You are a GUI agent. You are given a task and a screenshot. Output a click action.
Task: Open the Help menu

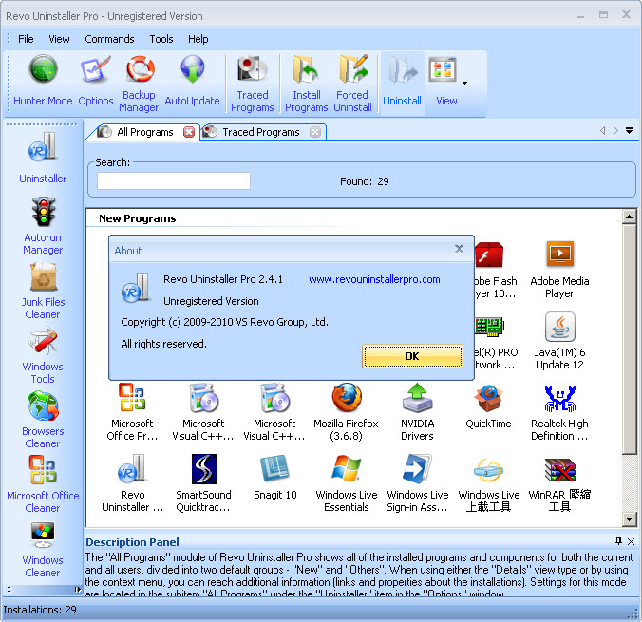(198, 39)
